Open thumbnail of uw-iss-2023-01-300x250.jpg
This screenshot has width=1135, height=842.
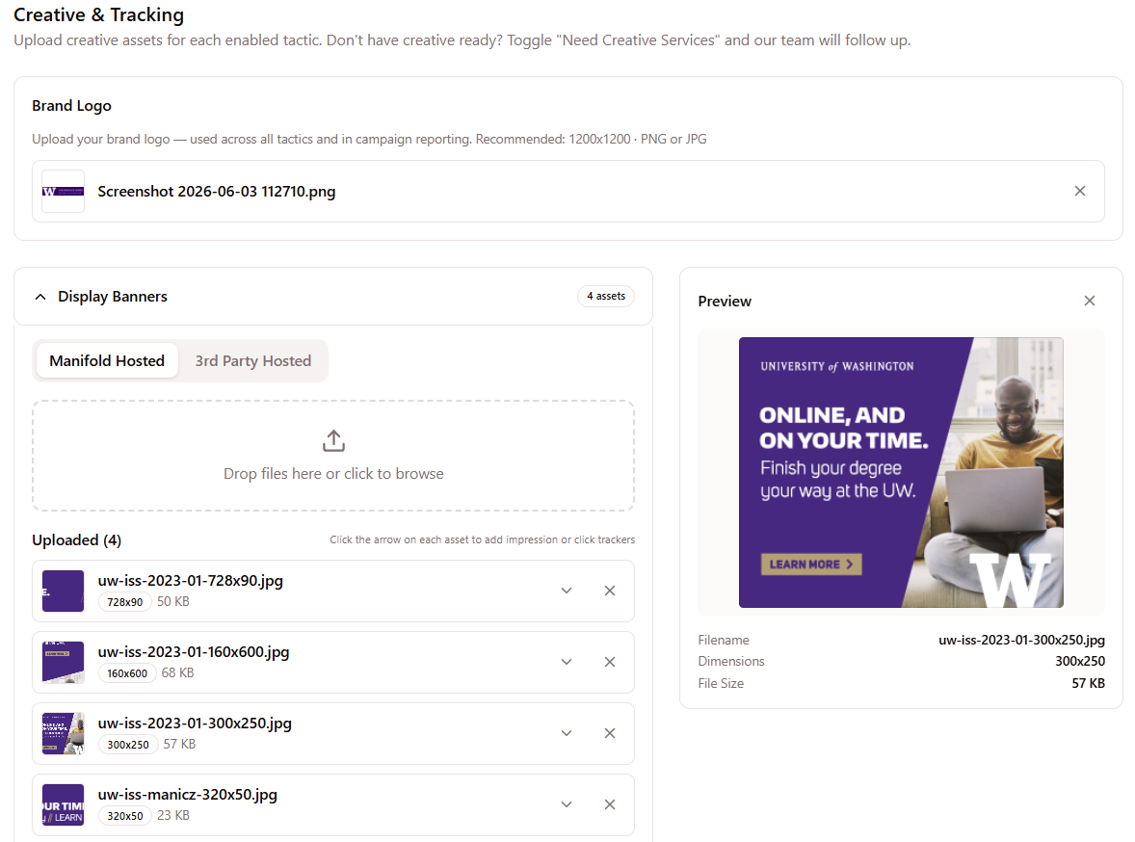[63, 733]
